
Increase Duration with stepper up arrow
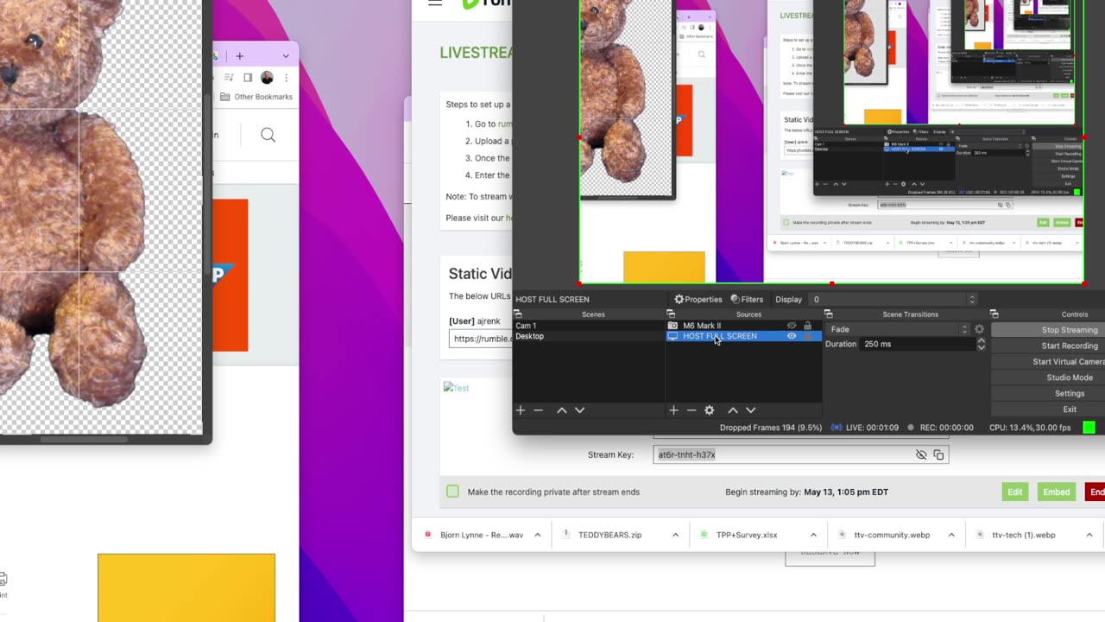tap(981, 340)
